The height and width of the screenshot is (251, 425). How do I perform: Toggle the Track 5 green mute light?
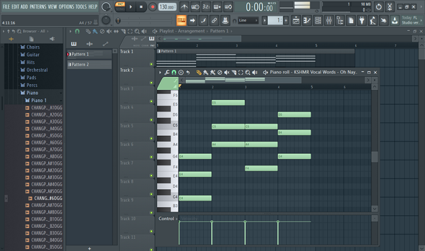click(151, 139)
